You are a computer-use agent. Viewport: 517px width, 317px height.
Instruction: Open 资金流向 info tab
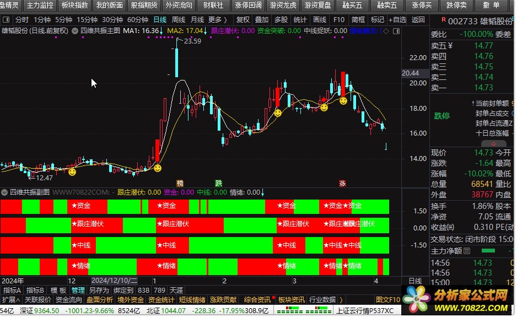coord(68,300)
